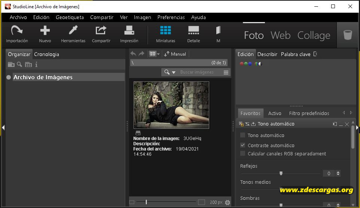Click the add-to-favorites icon in Tono automático header
This screenshot has height=208, width=360.
click(x=253, y=124)
